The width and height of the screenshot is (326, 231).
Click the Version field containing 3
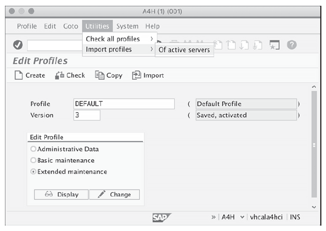(x=87, y=115)
